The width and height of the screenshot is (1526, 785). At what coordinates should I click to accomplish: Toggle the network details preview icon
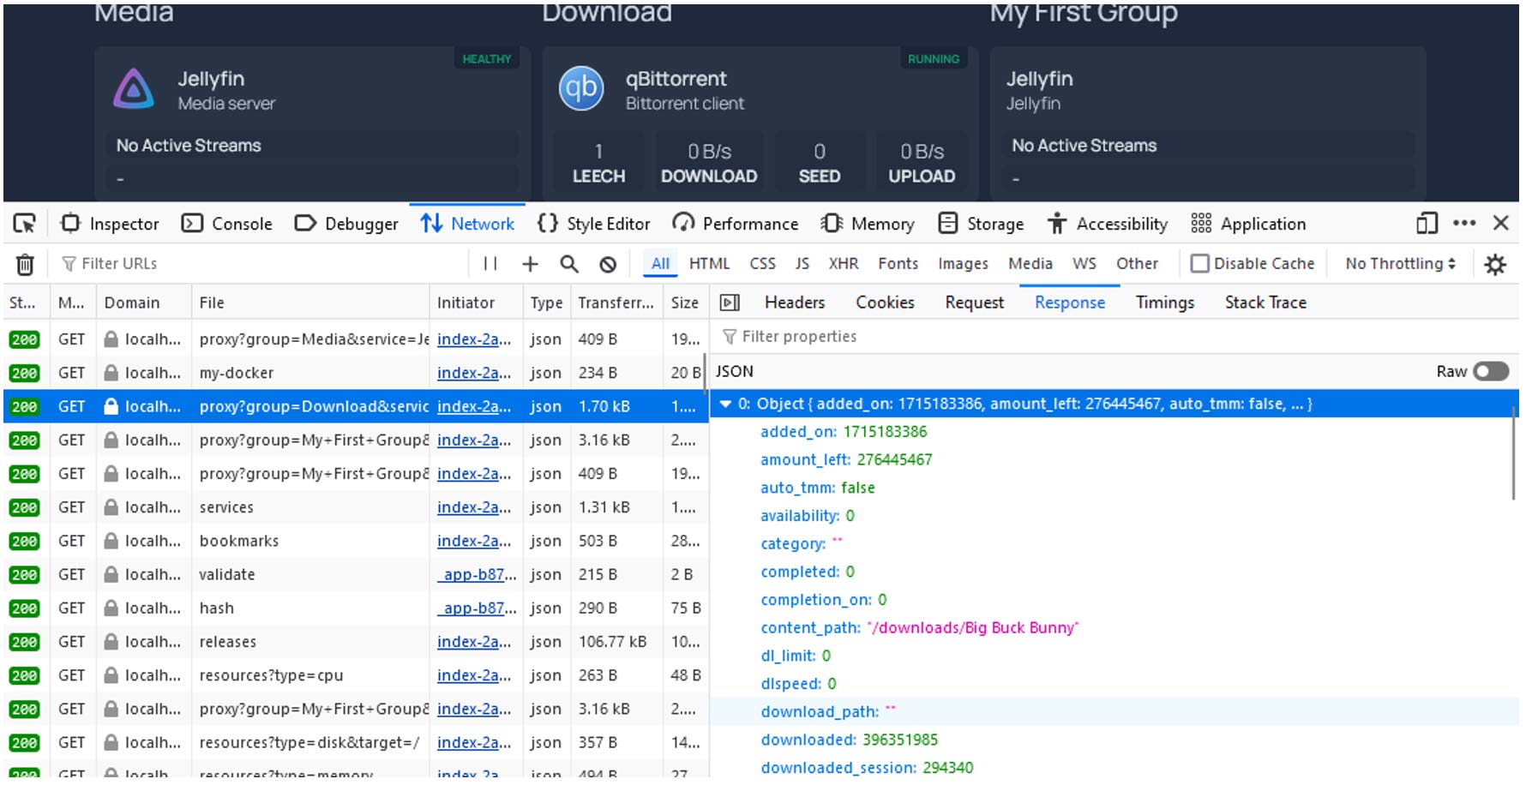pyautogui.click(x=730, y=302)
